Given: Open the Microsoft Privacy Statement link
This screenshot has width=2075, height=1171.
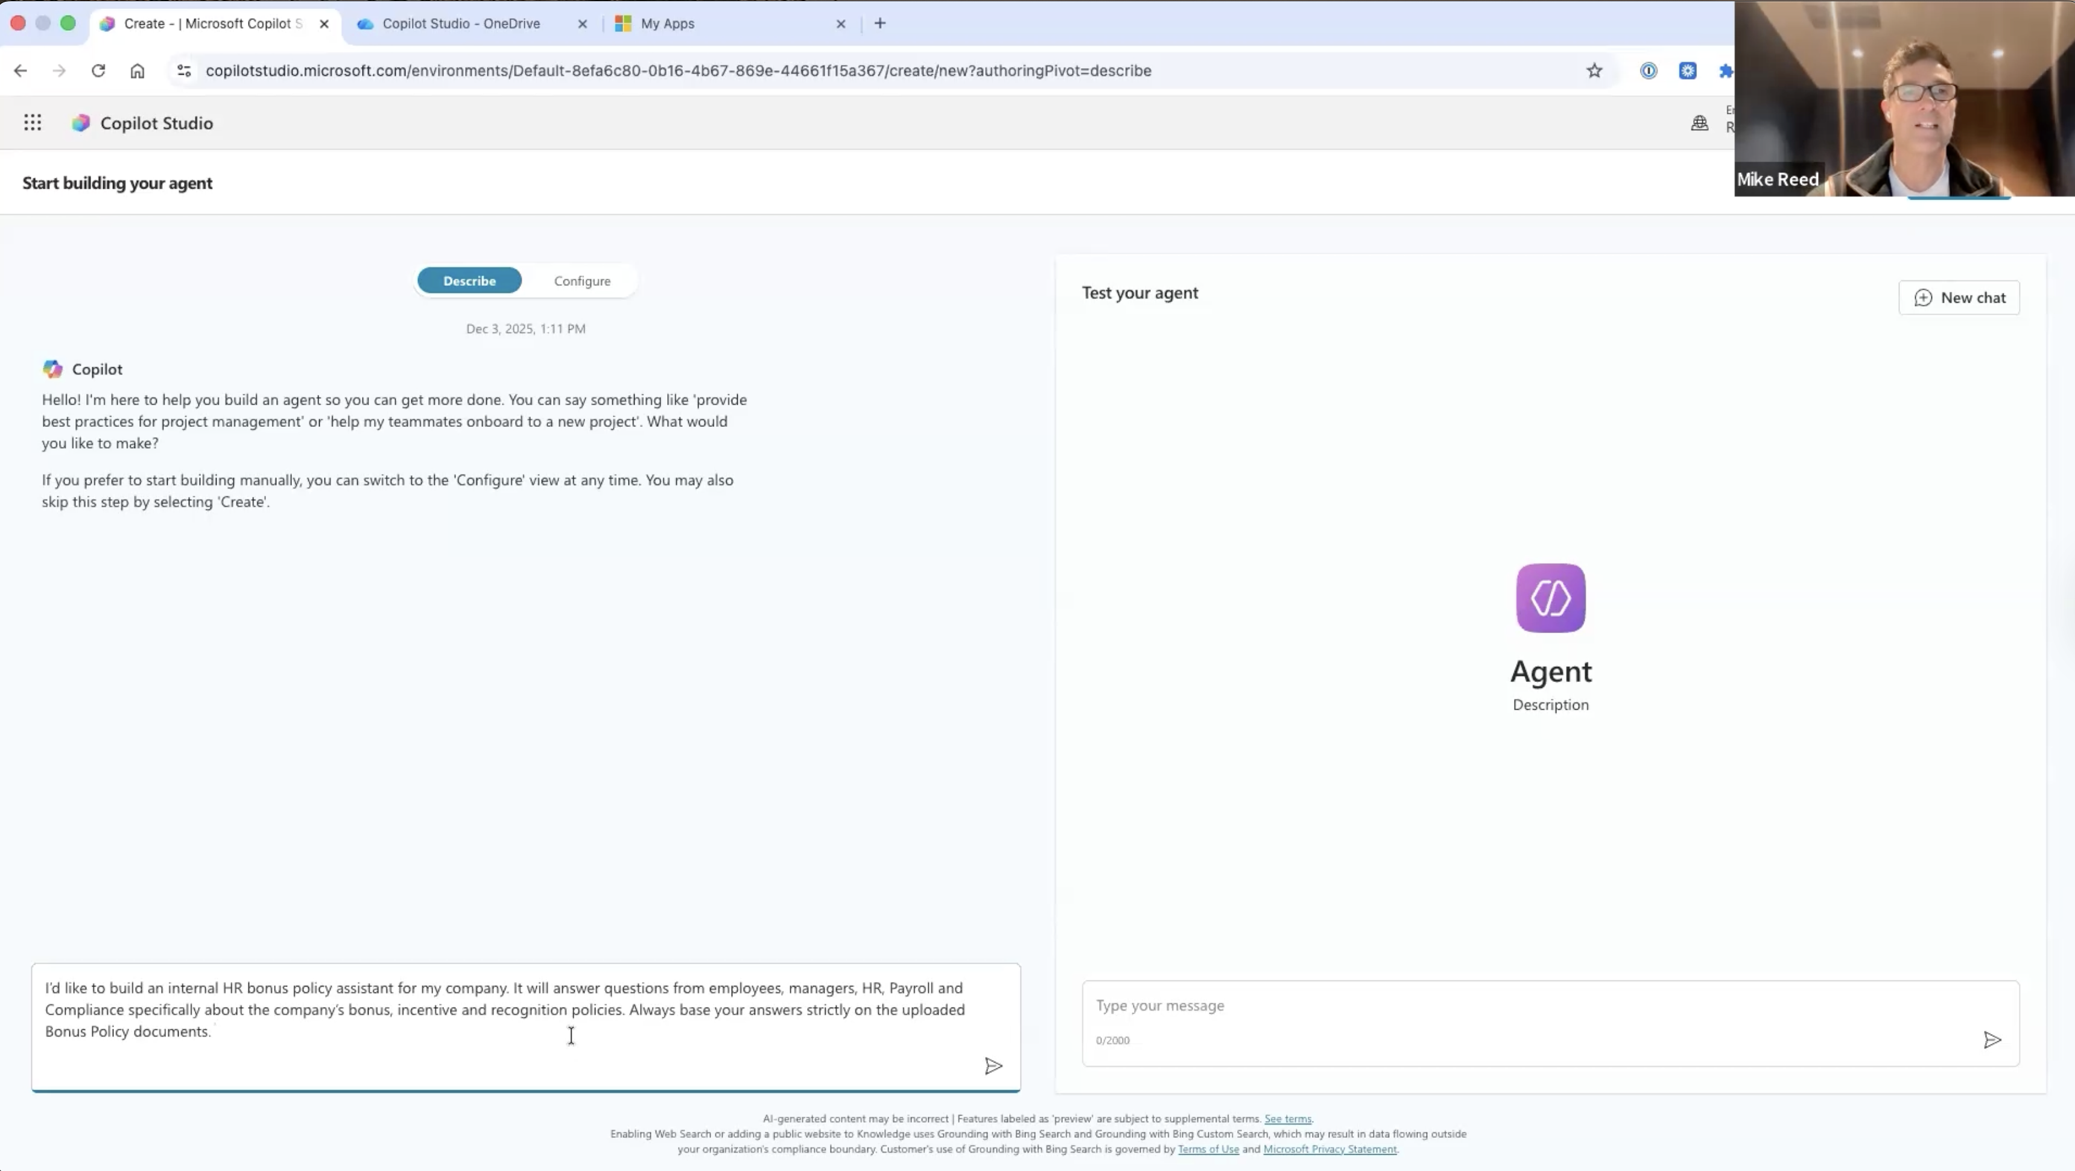Looking at the screenshot, I should 1330,1149.
